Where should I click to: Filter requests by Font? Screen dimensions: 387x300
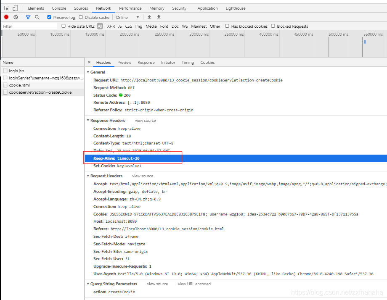coord(164,26)
